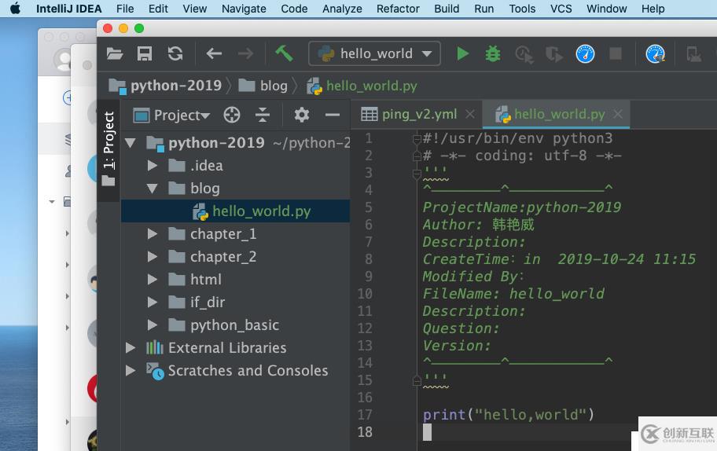Close the hello_world.py tab
The image size is (717, 451).
[618, 114]
